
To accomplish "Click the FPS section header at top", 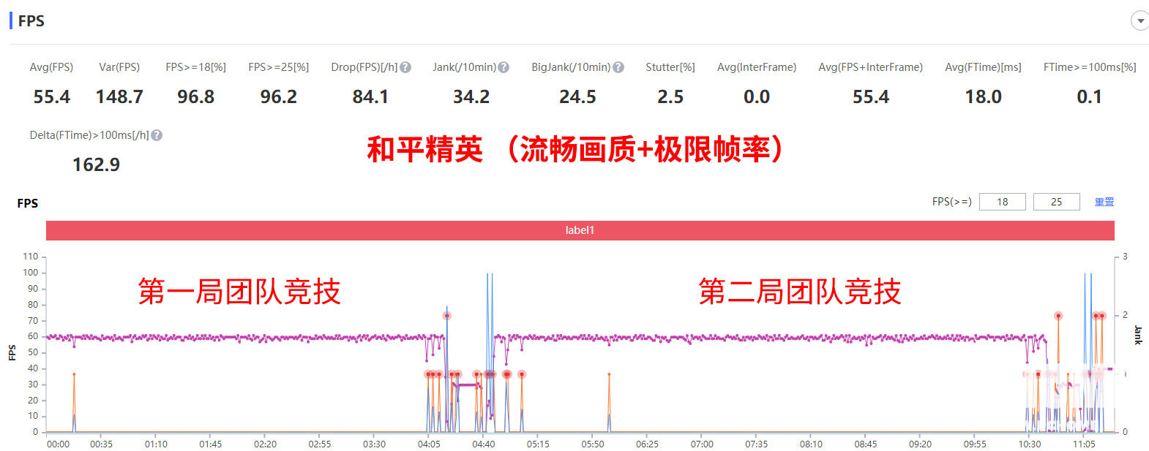I will (x=31, y=21).
